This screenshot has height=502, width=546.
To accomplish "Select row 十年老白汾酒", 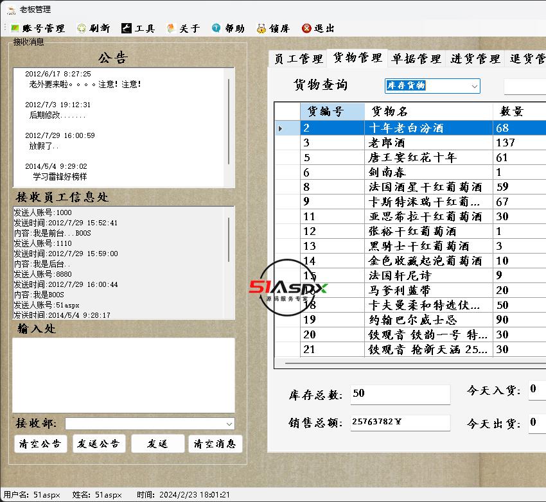I will 410,128.
